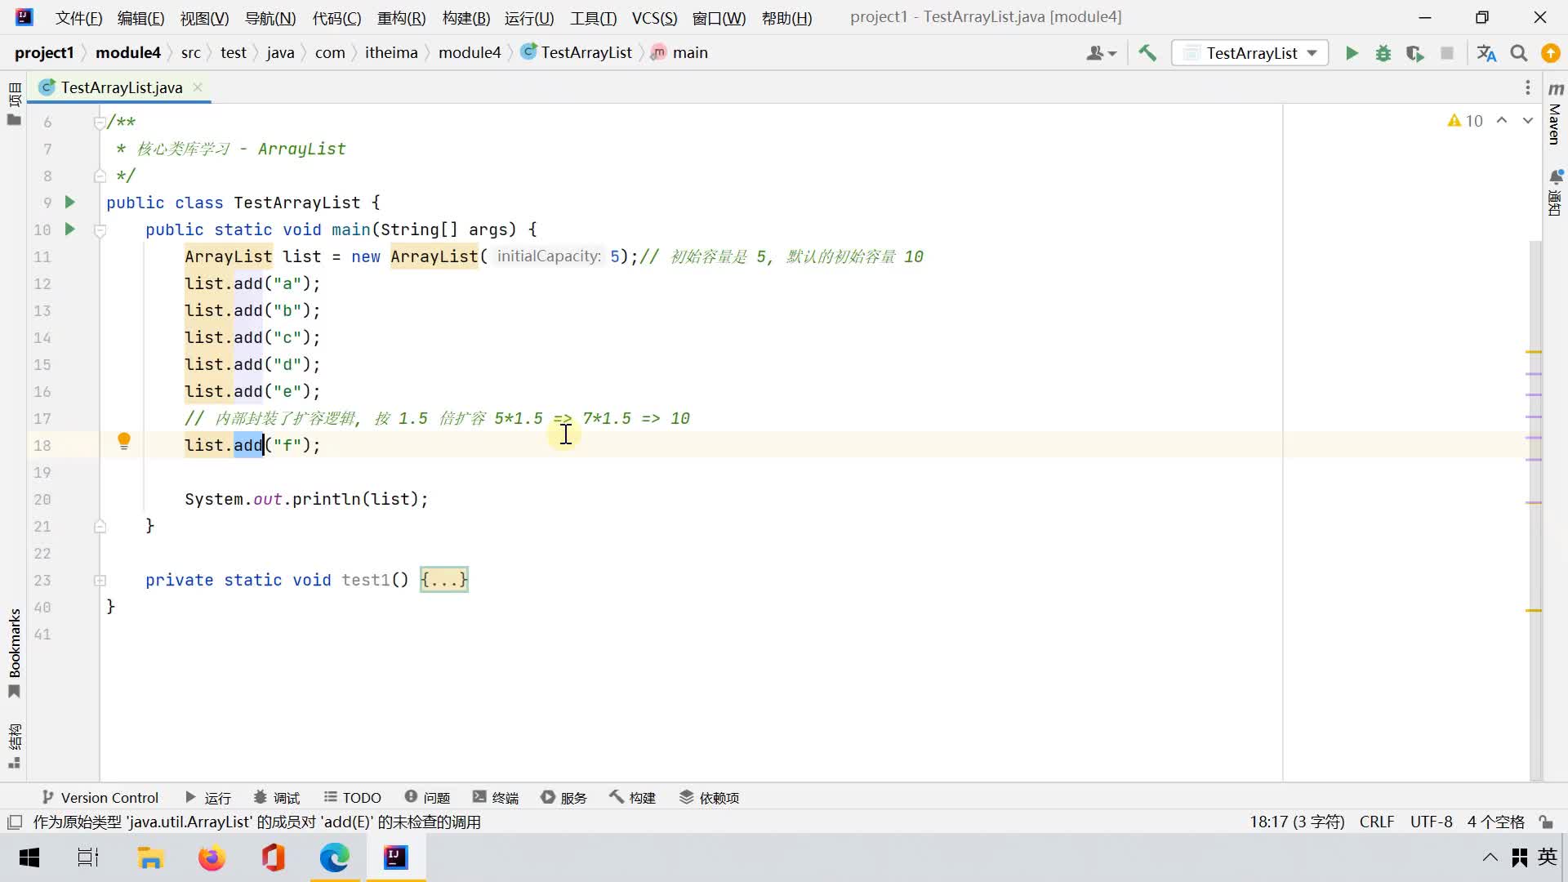
Task: Go to previous highlighted warning arrow
Action: (1502, 121)
